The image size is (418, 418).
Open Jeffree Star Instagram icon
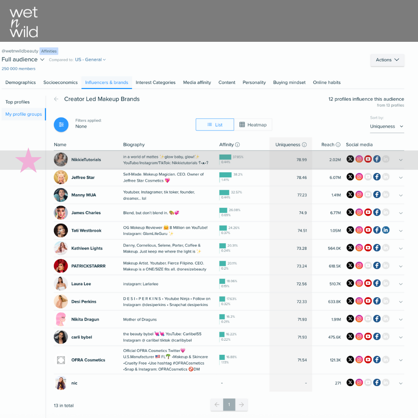pyautogui.click(x=359, y=177)
